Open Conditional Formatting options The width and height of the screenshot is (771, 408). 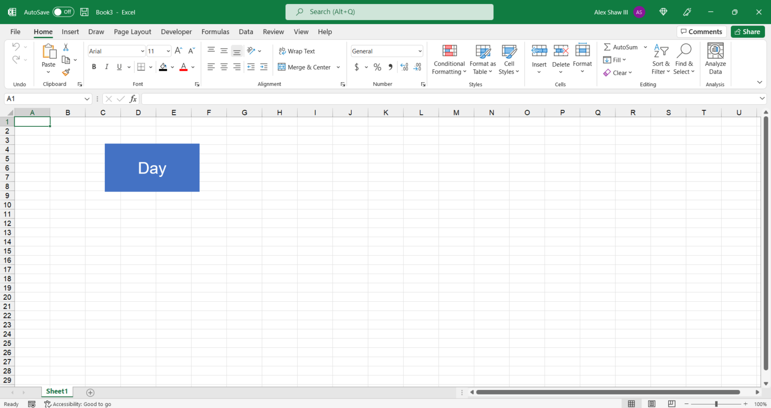click(x=449, y=59)
